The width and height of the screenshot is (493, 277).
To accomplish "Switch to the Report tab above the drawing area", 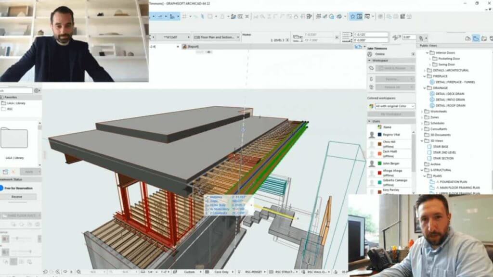I will (x=192, y=47).
